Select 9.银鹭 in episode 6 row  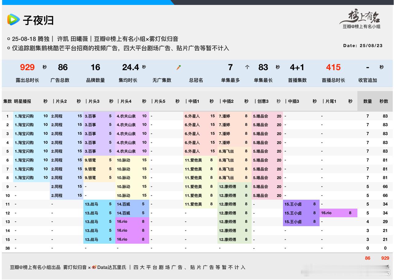point(90,160)
